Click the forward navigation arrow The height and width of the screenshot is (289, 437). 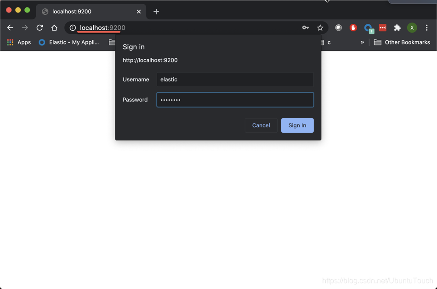[x=25, y=28]
